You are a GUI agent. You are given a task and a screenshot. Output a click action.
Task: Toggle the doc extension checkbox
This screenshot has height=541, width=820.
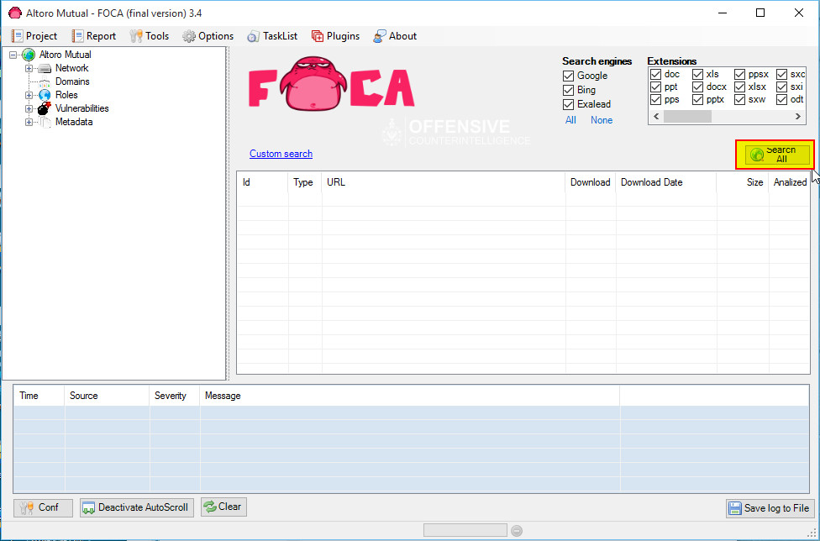click(656, 74)
